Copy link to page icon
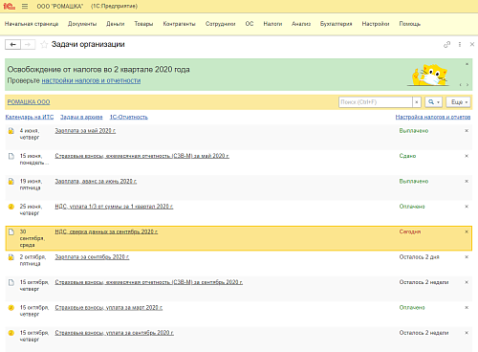The width and height of the screenshot is (478, 352). [447, 44]
